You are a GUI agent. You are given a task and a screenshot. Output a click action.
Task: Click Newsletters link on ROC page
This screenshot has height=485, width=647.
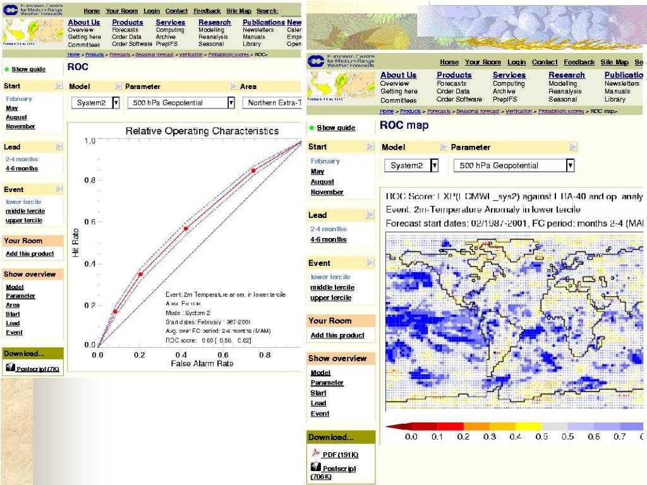(258, 30)
